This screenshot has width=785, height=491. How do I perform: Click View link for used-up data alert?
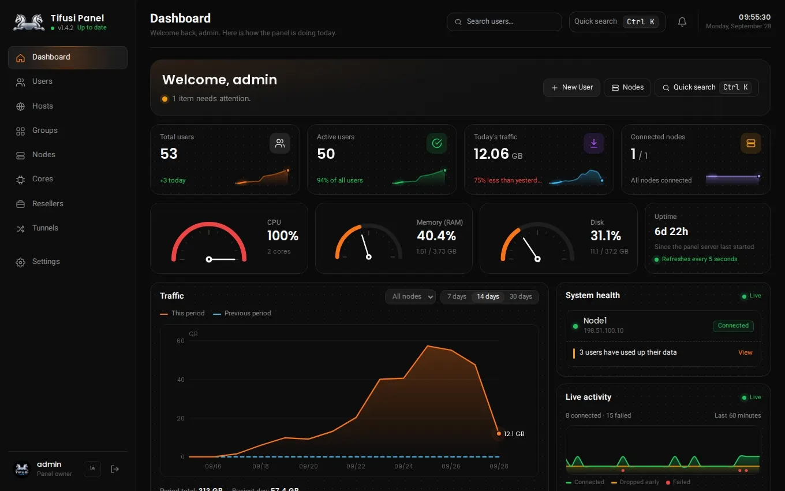click(745, 353)
